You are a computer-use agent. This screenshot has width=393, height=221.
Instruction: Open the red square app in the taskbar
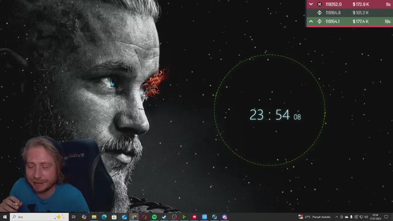[194, 217]
